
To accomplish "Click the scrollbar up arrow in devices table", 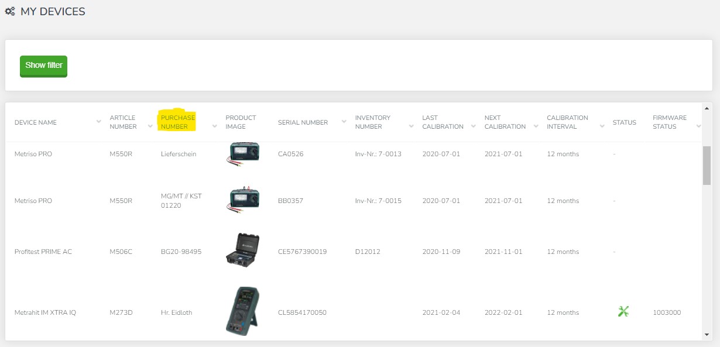I will [707, 108].
